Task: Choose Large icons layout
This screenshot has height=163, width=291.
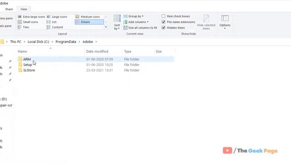Action: (x=57, y=17)
